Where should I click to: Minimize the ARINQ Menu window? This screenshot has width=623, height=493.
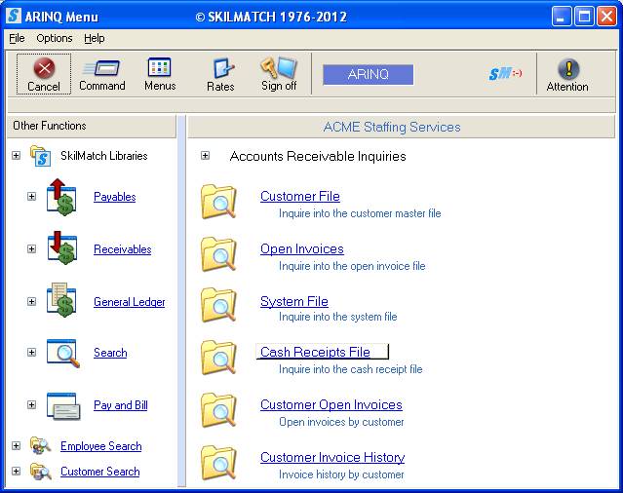pyautogui.click(x=561, y=17)
